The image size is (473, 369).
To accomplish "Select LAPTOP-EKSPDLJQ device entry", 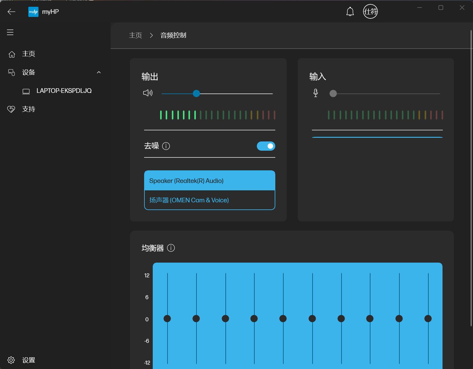I will [x=64, y=91].
